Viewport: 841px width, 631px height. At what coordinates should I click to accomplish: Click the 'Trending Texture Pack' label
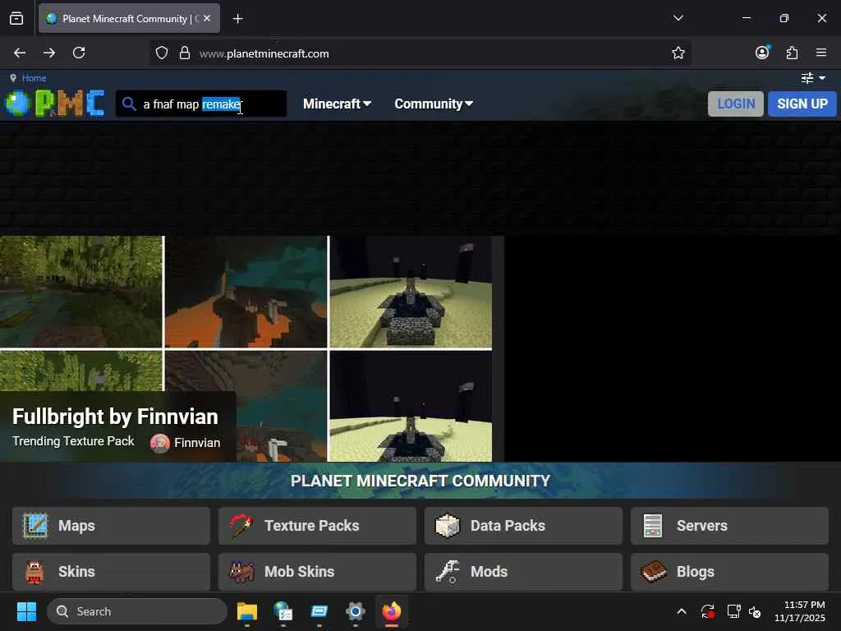point(73,441)
